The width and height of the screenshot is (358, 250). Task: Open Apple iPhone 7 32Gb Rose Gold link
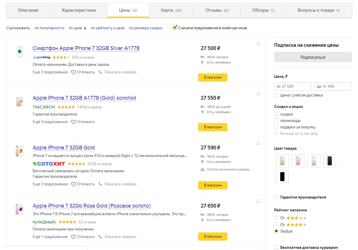(x=92, y=206)
